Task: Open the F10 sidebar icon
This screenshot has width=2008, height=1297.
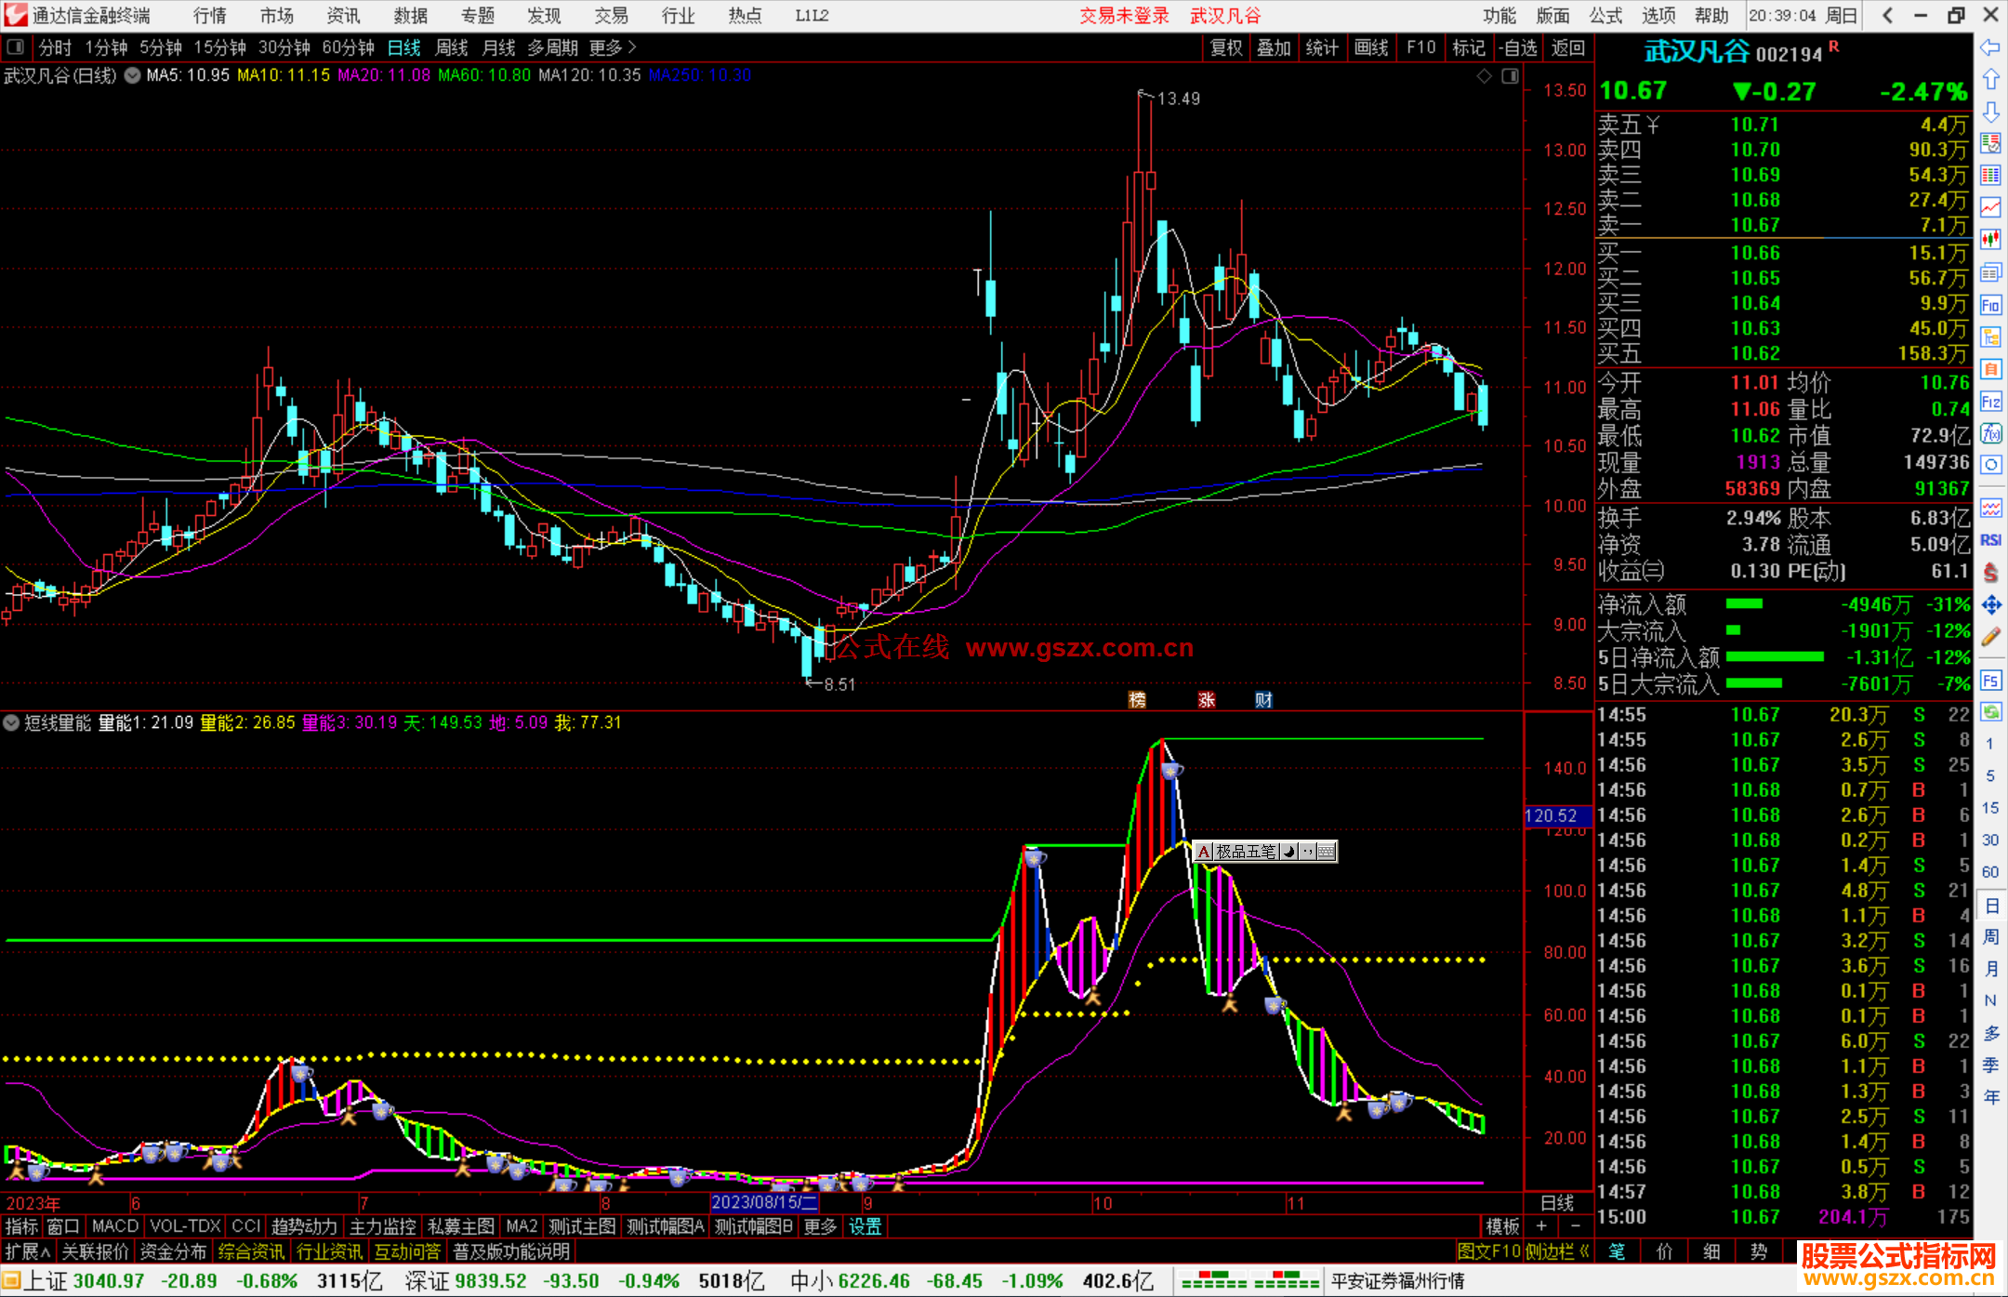Action: tap(1990, 306)
